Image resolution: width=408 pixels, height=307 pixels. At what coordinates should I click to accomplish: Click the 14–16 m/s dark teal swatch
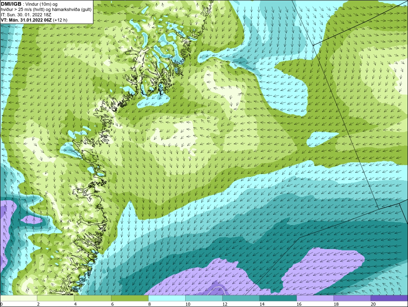tap(278, 298)
